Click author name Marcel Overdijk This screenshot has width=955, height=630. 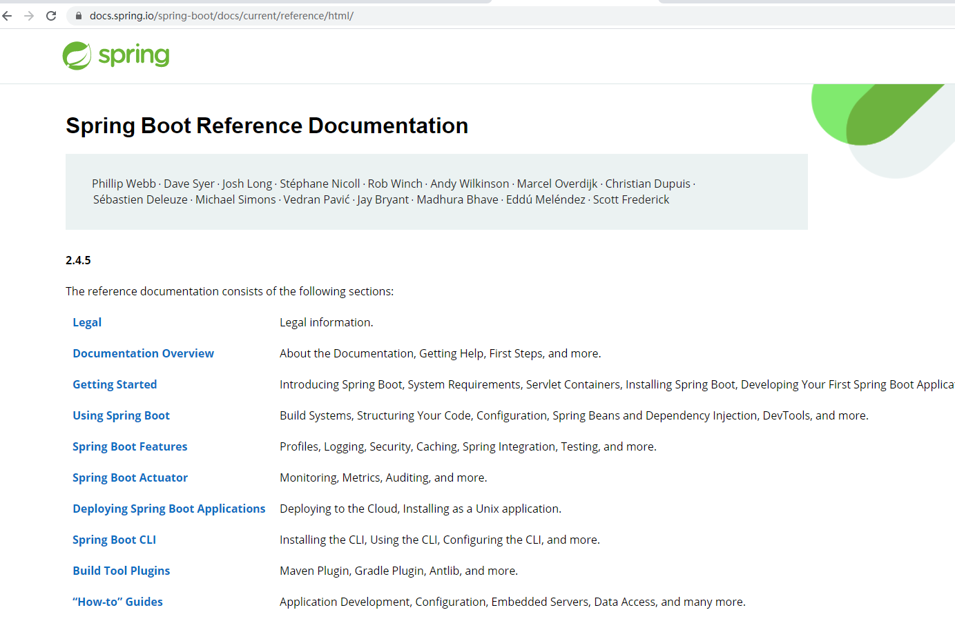pyautogui.click(x=557, y=184)
